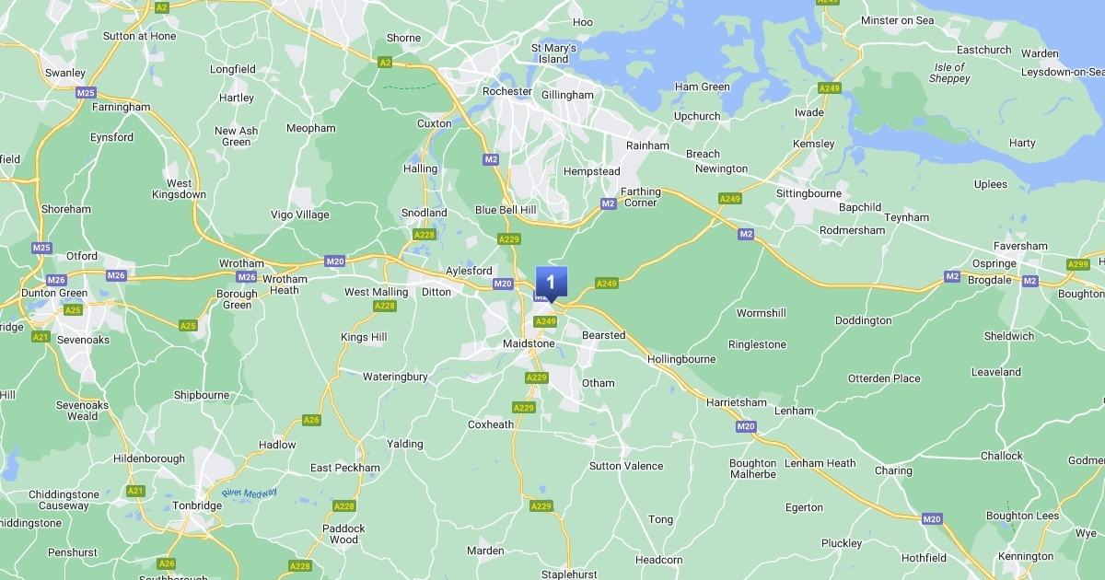This screenshot has height=580, width=1105.
Task: Select the Sutton Valence village label
Action: coord(626,466)
